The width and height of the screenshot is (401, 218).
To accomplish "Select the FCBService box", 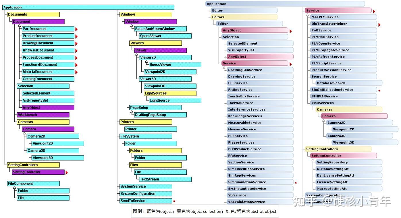I will pyautogui.click(x=260, y=83).
